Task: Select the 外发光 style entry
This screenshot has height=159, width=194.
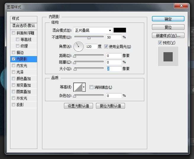Action: point(22,98)
